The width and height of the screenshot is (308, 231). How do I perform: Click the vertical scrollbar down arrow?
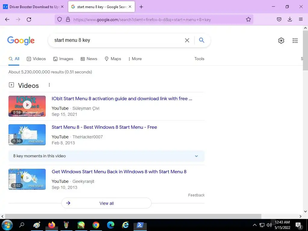click(306, 211)
